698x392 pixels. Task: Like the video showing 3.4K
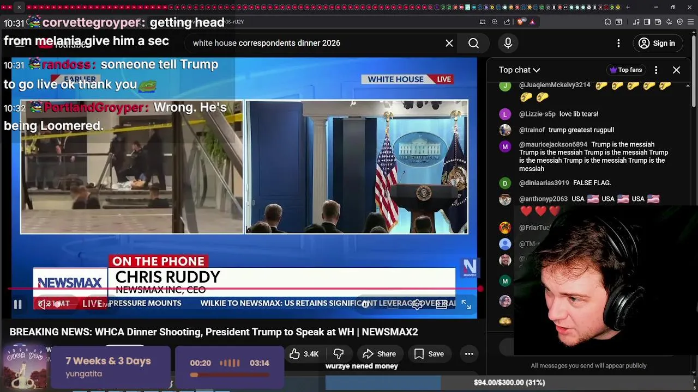(x=304, y=354)
